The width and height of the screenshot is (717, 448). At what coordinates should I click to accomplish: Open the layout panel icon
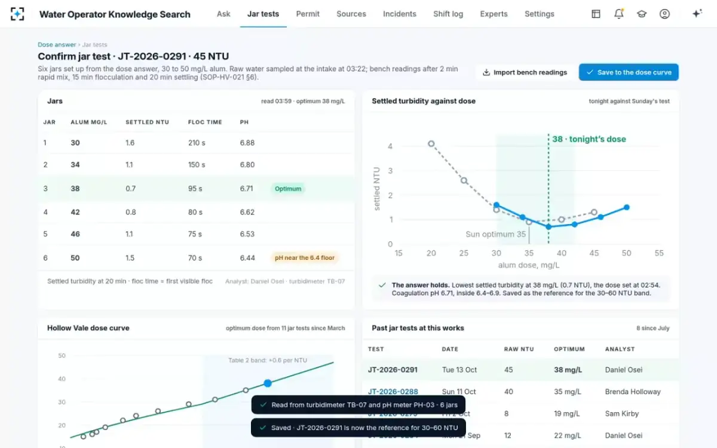(x=596, y=14)
